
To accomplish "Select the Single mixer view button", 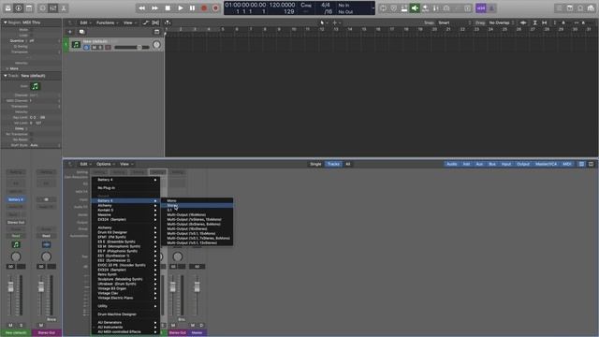I will tap(315, 165).
